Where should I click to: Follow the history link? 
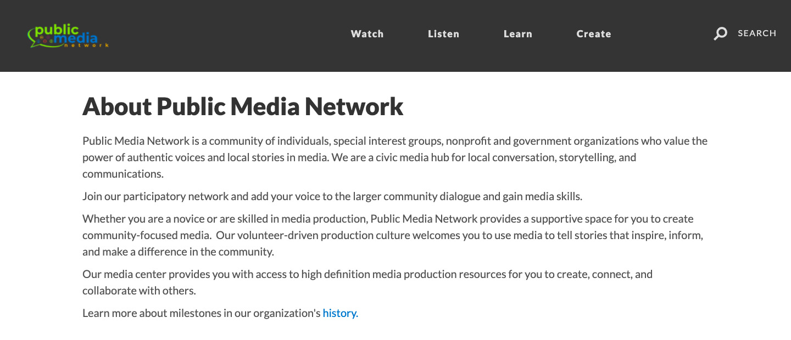340,313
